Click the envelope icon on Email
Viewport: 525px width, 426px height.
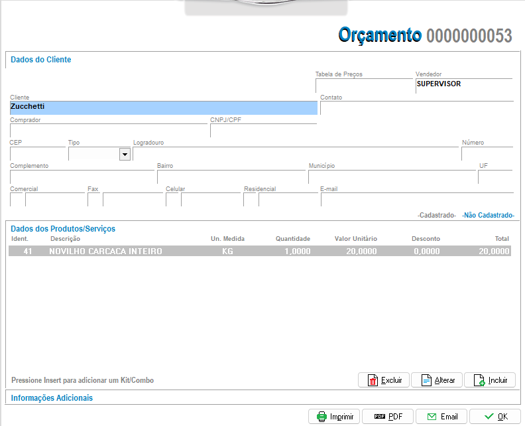pyautogui.click(x=432, y=417)
